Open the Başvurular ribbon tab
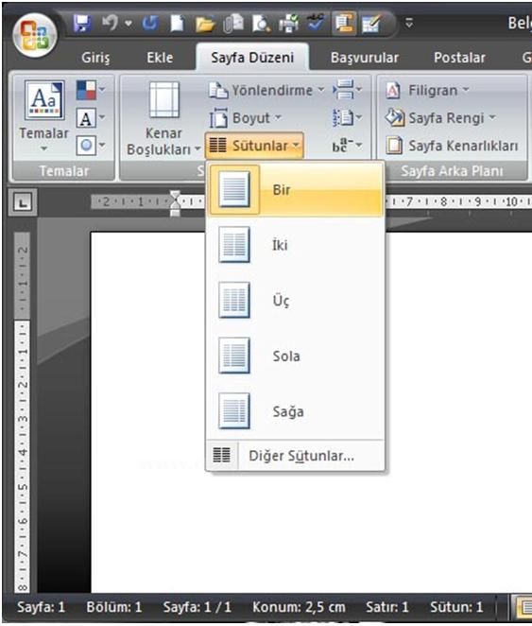532x626 pixels. tap(365, 58)
